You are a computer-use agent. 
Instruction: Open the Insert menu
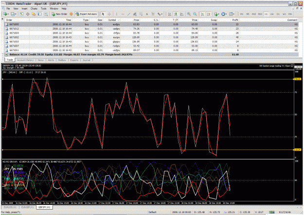click(24, 9)
